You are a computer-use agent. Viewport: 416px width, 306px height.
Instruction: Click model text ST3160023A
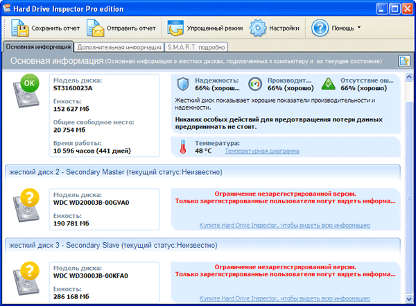(73, 88)
